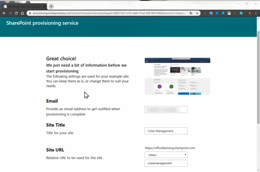Open the Chrome profile avatar
Image resolution: width=260 pixels, height=172 pixels.
[250, 13]
